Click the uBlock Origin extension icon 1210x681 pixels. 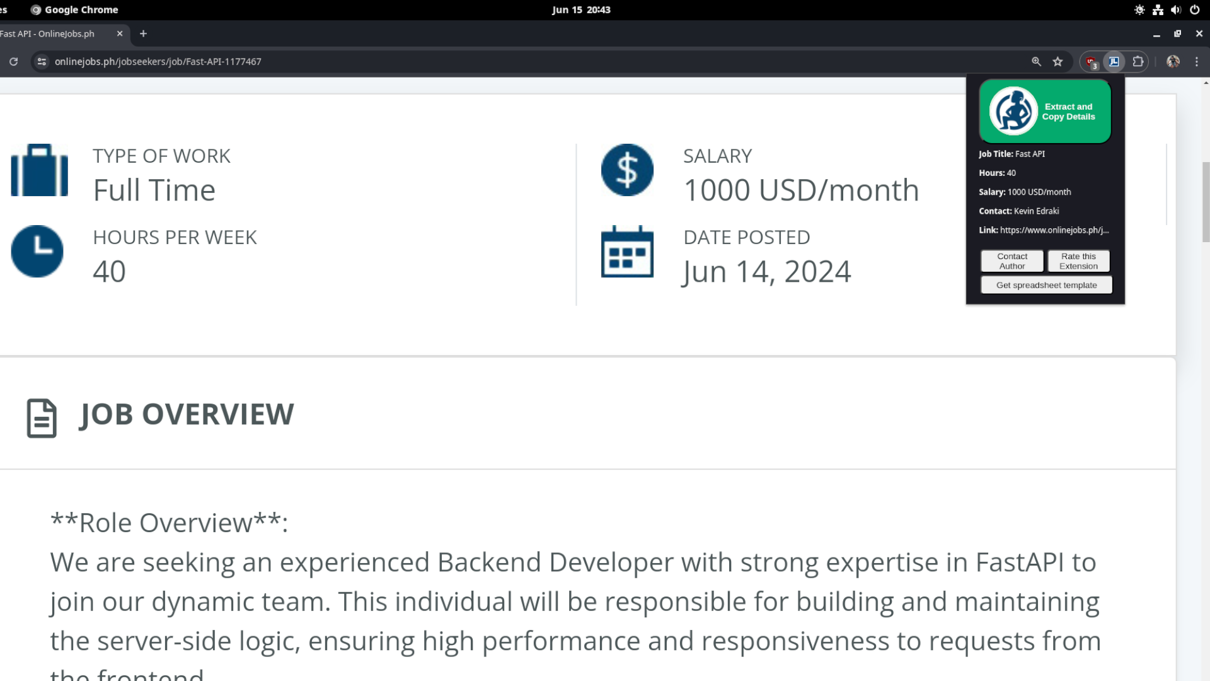[1091, 62]
